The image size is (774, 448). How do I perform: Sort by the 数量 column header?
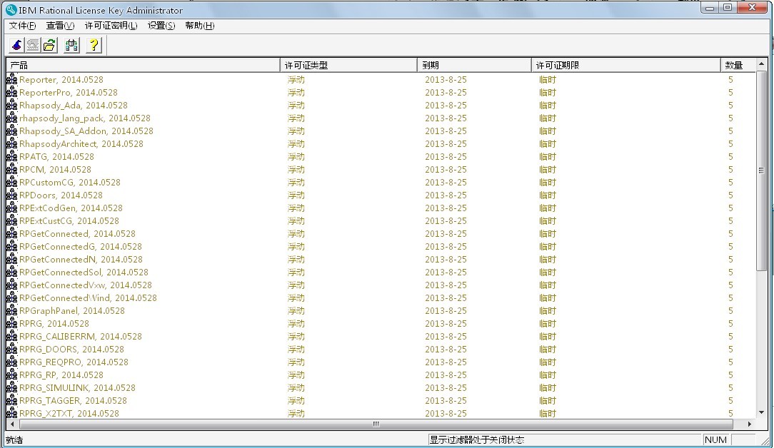tap(738, 65)
